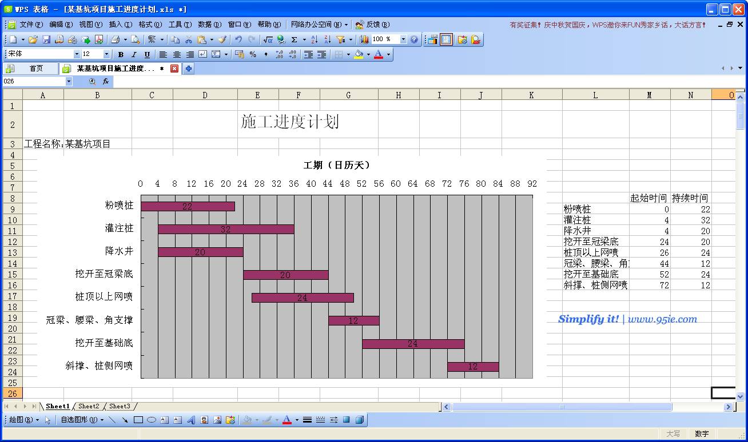This screenshot has height=442, width=748.
Task: Toggle Underline formatting
Action: pyautogui.click(x=147, y=54)
